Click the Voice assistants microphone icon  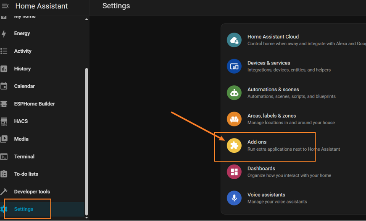234,198
